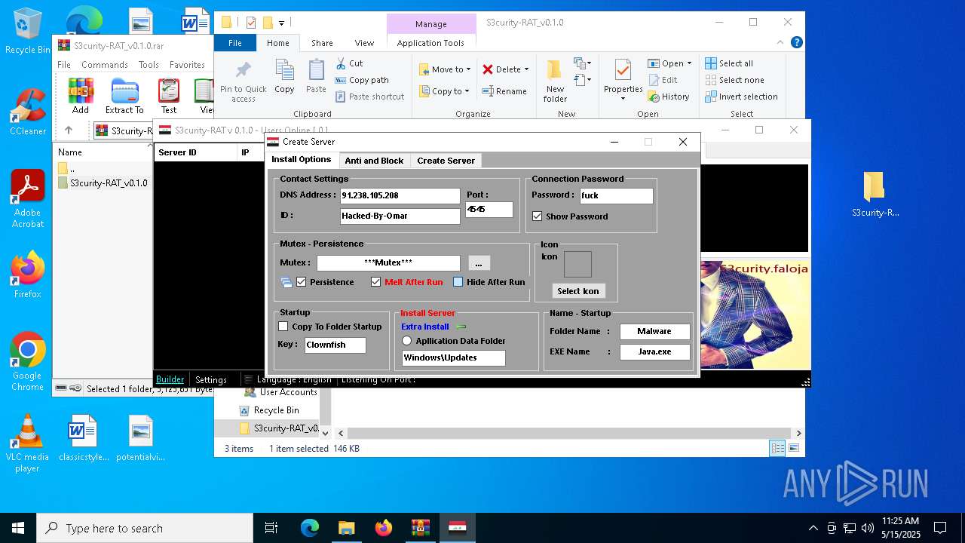Open the Application Tools tab
Viewport: 965px width, 543px height.
(430, 43)
